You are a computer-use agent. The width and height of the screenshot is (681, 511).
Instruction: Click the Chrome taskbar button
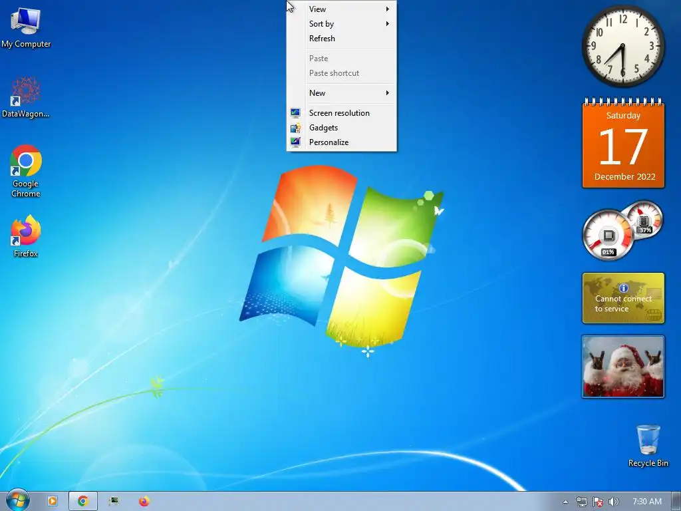[x=83, y=501]
